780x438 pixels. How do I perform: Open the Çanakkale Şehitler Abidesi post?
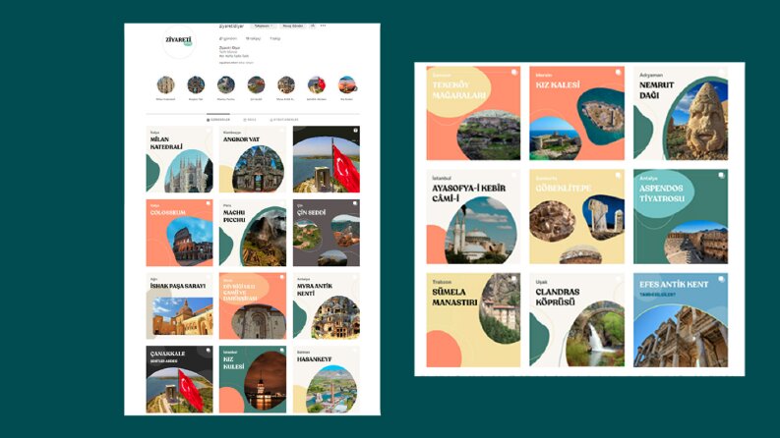point(180,379)
